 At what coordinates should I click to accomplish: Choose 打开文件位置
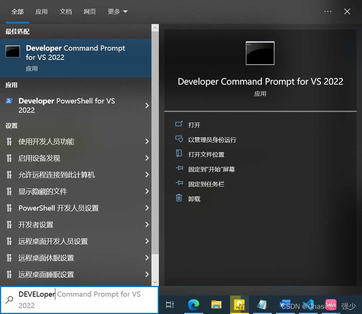(x=206, y=154)
